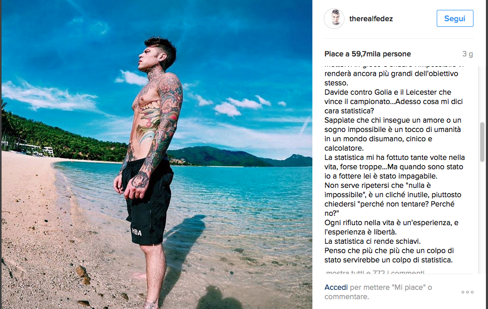This screenshot has width=488, height=309.
Task: Click the '3 g' post timestamp
Action: coord(467,54)
